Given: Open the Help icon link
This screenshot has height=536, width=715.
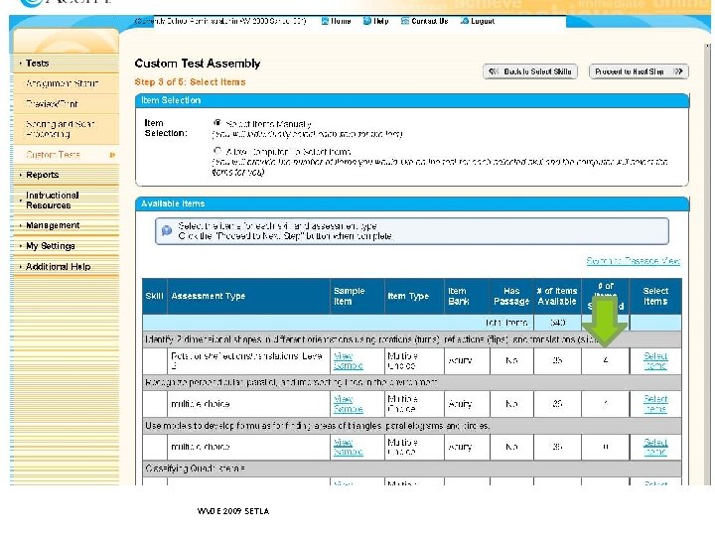Looking at the screenshot, I should (367, 21).
